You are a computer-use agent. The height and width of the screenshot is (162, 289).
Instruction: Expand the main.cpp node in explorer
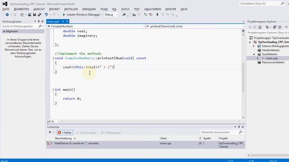[257, 58]
